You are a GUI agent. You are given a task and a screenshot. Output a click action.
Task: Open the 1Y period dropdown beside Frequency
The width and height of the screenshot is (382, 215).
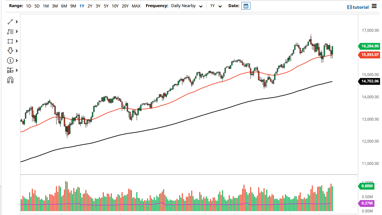coord(216,6)
